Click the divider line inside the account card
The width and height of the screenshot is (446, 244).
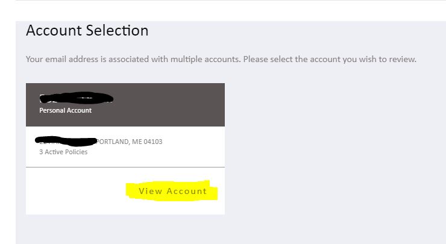(x=125, y=167)
